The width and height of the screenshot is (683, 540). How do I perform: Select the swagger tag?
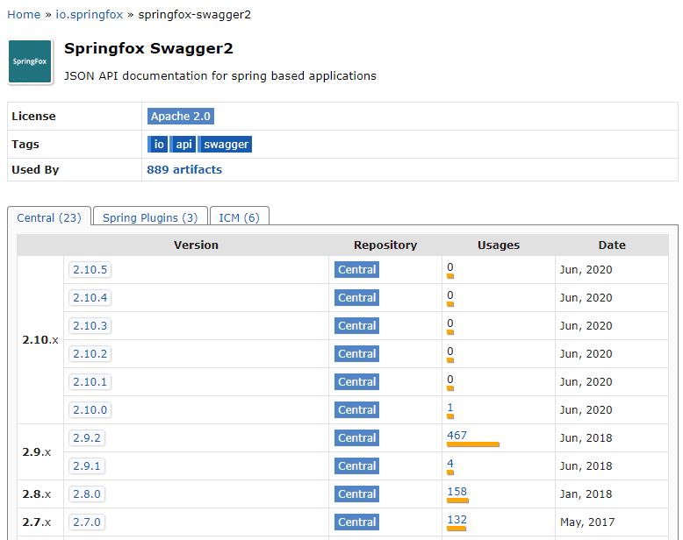coord(226,145)
